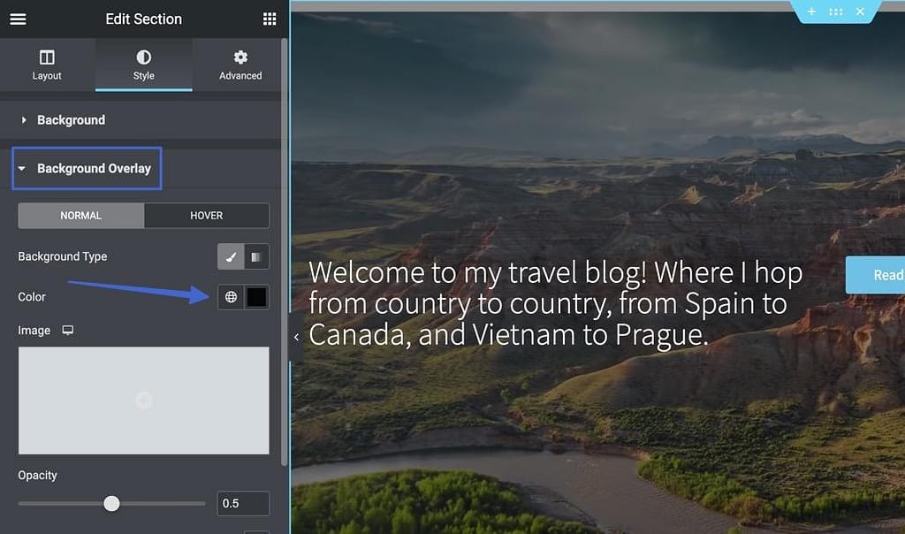Click the Read More button in preview

click(879, 275)
